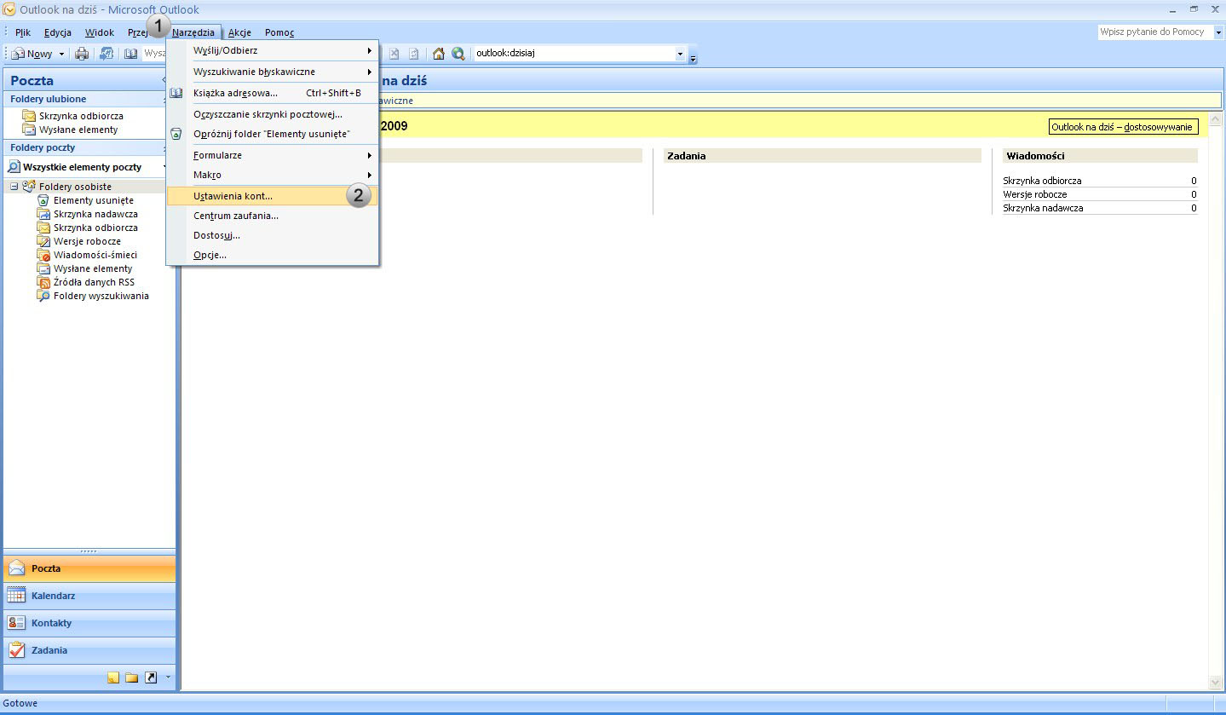This screenshot has height=715, width=1226.
Task: Click the Książka adresowa menu entry
Action: point(273,93)
